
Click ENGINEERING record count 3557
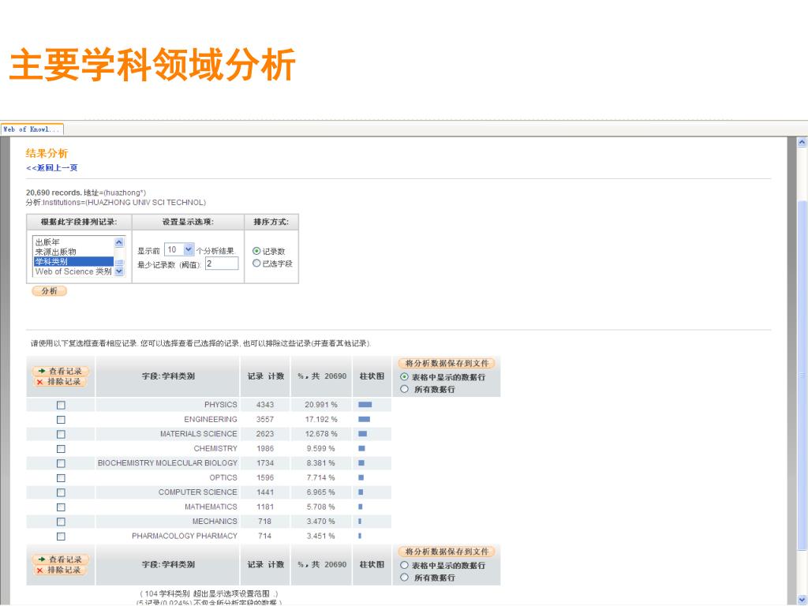coord(265,420)
